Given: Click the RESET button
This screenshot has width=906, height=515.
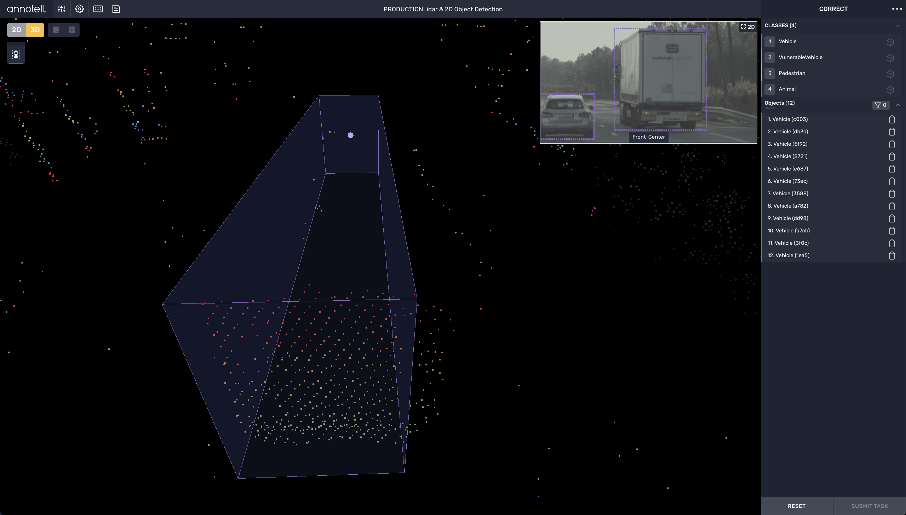Looking at the screenshot, I should [x=797, y=506].
